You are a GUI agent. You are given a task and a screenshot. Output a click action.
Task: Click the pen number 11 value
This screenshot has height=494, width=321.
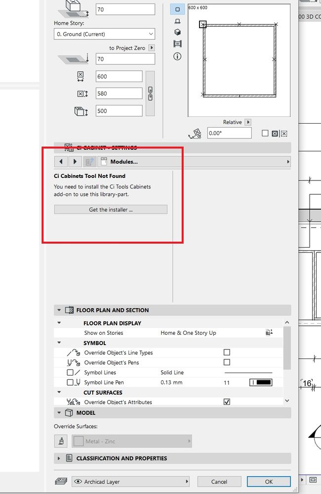click(227, 382)
